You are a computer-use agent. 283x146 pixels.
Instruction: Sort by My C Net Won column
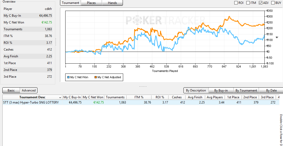point(93,97)
